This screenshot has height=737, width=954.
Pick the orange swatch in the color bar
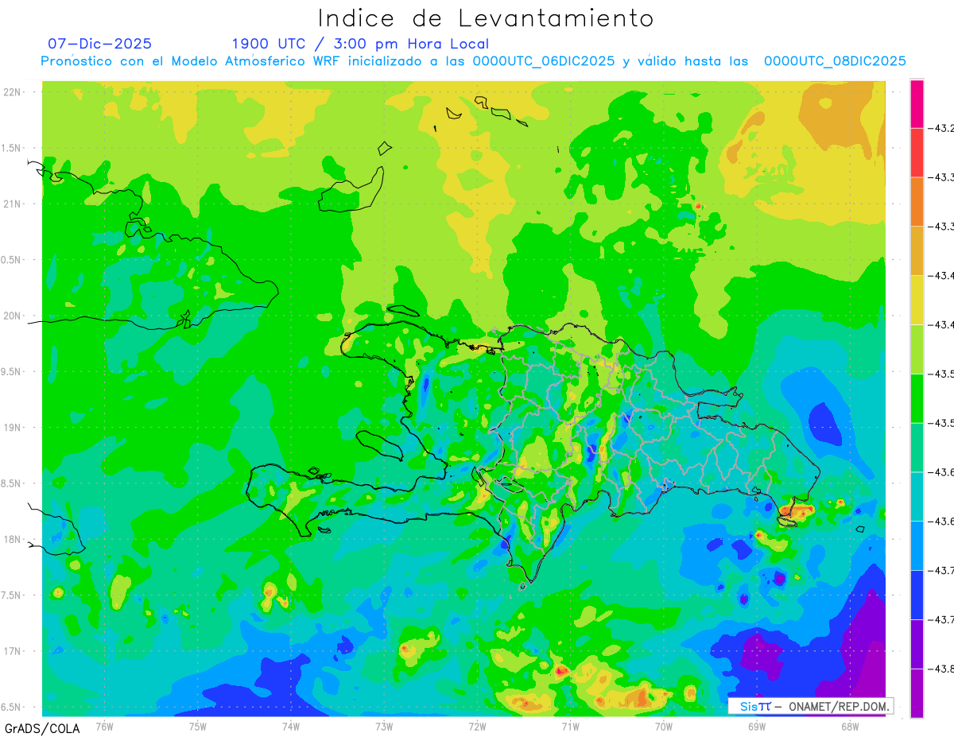pos(917,202)
